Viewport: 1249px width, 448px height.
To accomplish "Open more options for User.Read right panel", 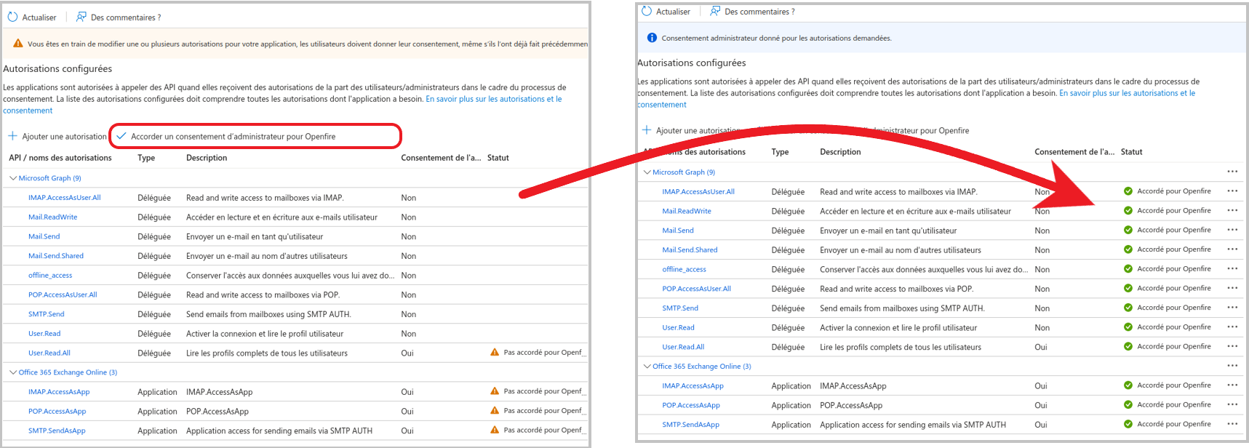I will click(1232, 327).
